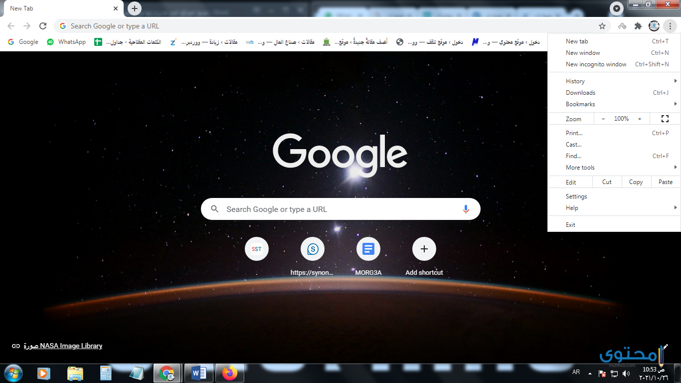Open the tab search dropdown arrow
This screenshot has width=681, height=383.
[x=617, y=8]
